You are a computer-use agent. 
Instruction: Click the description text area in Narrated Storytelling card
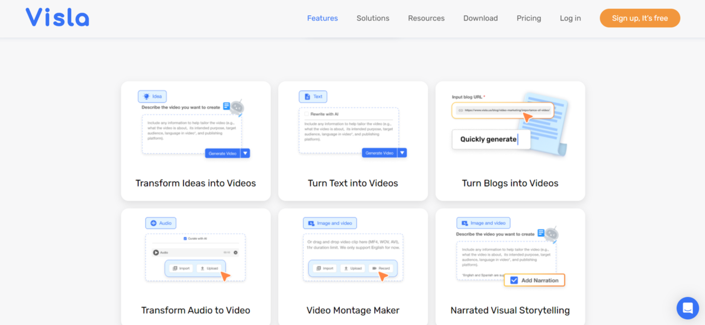(506, 260)
